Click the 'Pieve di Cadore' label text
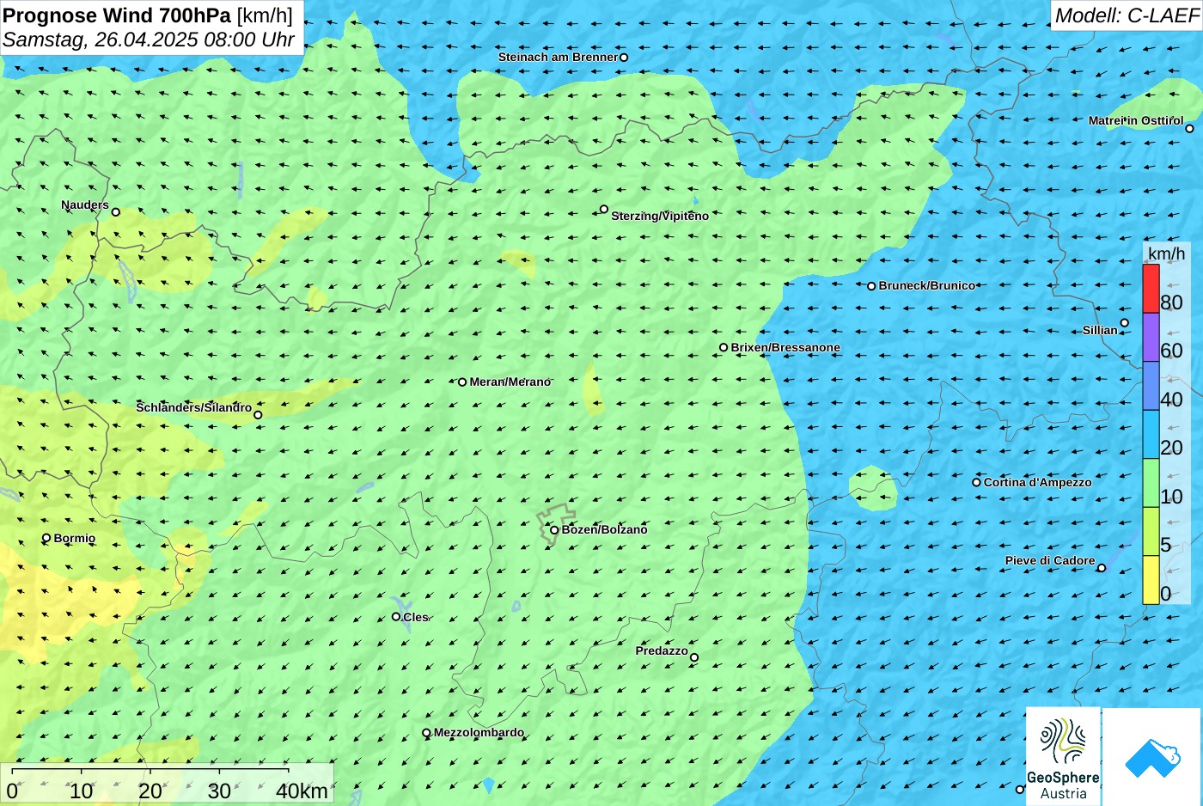The width and height of the screenshot is (1203, 806). click(1050, 561)
